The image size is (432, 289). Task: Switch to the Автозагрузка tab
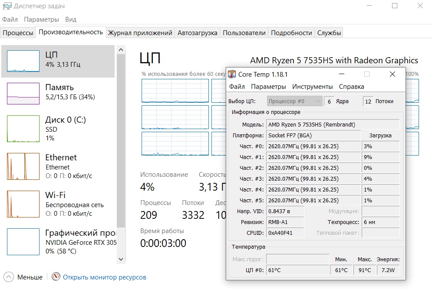[x=197, y=33]
